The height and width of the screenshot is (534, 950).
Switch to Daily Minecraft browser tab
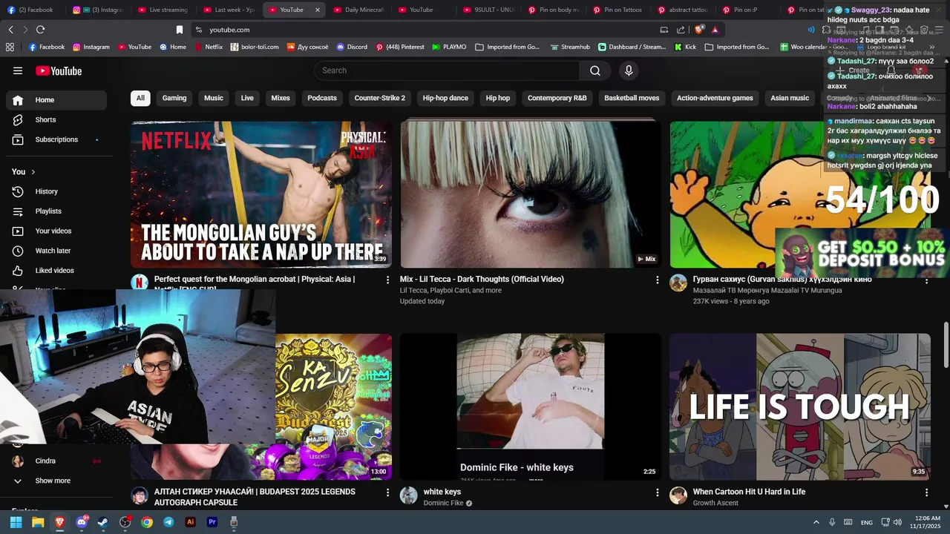coord(358,10)
